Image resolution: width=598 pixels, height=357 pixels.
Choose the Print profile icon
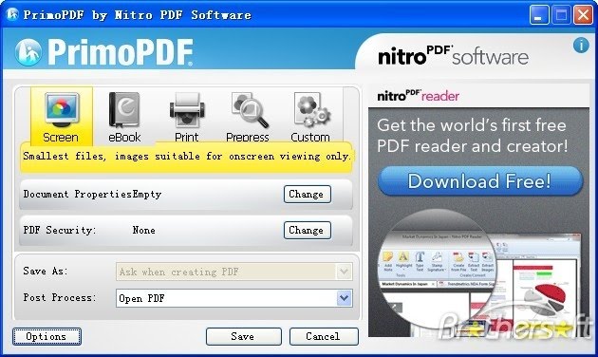(x=186, y=117)
